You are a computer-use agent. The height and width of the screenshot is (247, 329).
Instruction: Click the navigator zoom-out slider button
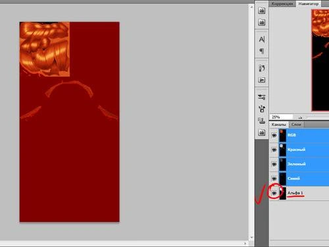click(300, 117)
